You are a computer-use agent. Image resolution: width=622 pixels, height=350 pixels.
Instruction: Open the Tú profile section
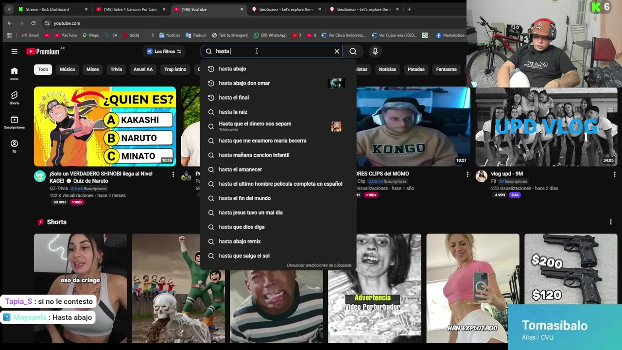(14, 146)
